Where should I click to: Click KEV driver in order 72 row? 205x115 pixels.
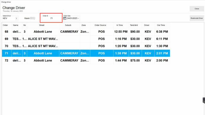[148, 60]
